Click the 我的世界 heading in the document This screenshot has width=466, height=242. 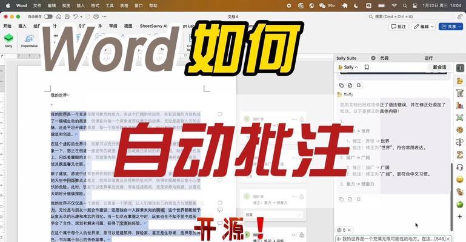coord(59,95)
